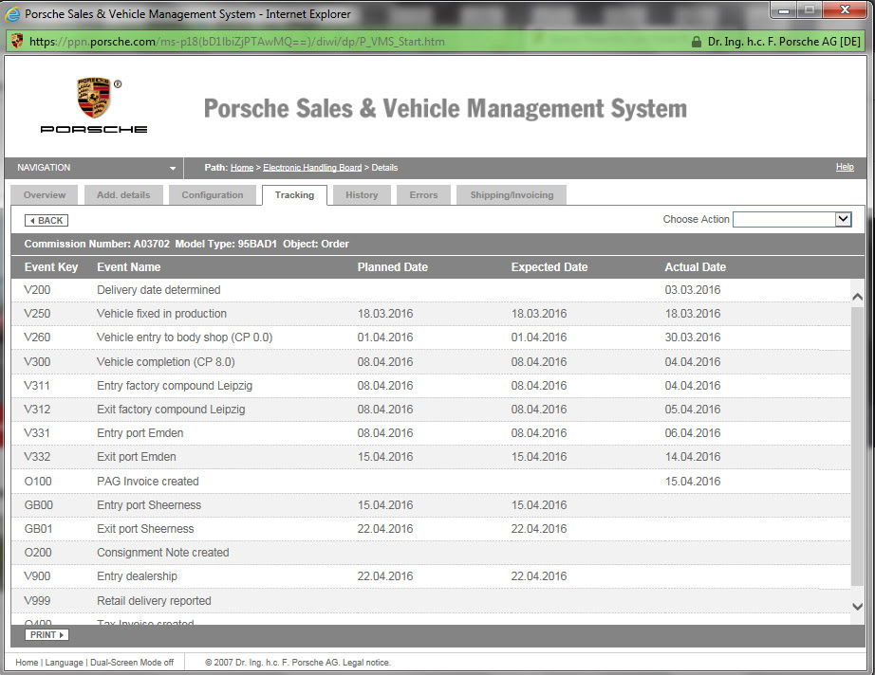
Task: Click actual date 14.04.2016
Action: [x=693, y=457]
